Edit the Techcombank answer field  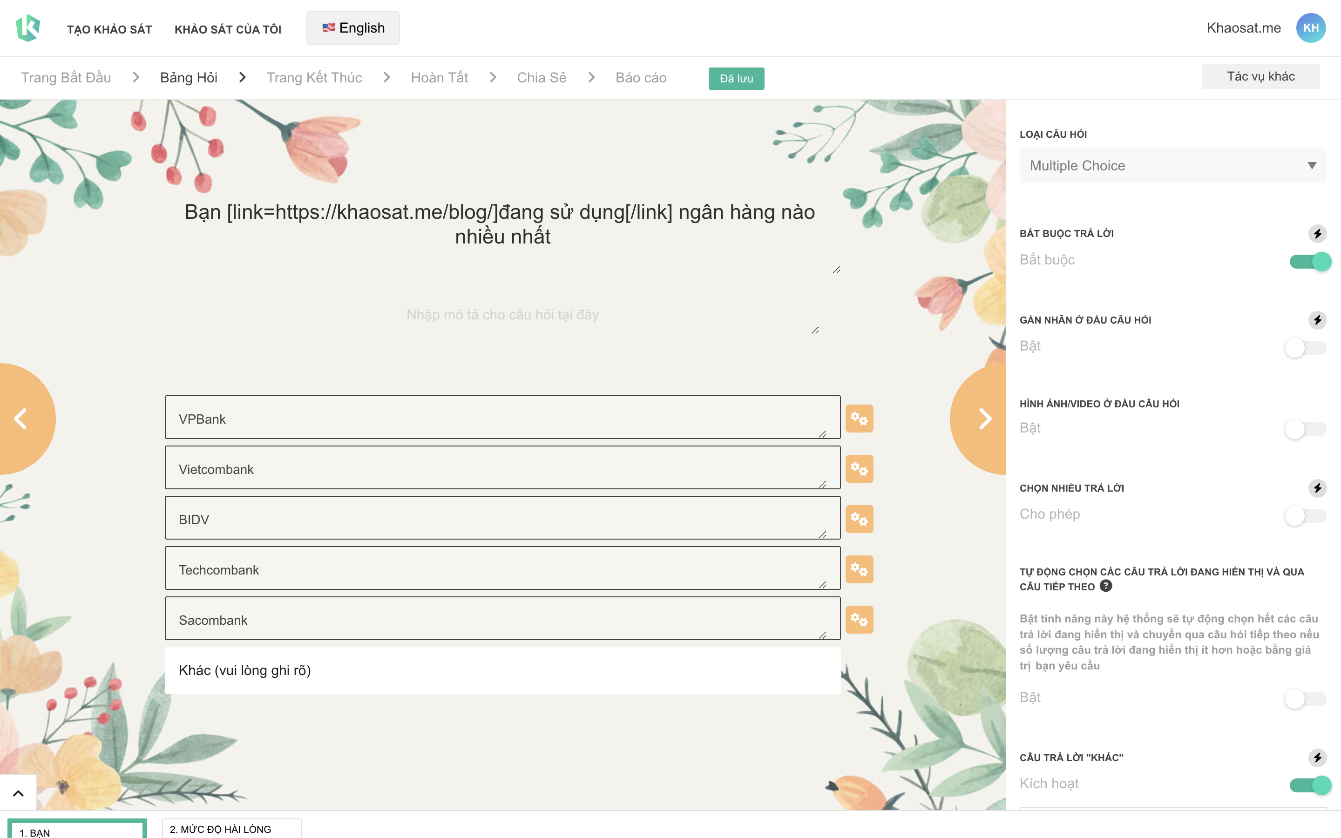point(502,568)
